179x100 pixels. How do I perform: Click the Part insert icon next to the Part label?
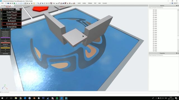click(x=51, y=3)
